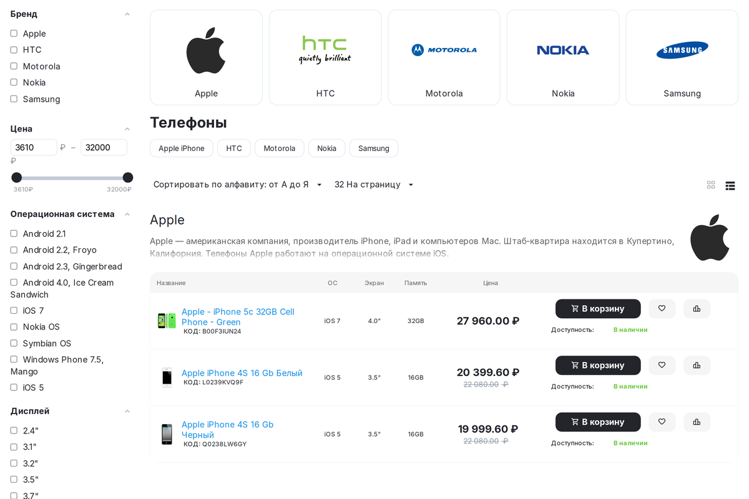The width and height of the screenshot is (749, 499).
Task: Compare iPhone 5c using chart icon
Action: 697,309
